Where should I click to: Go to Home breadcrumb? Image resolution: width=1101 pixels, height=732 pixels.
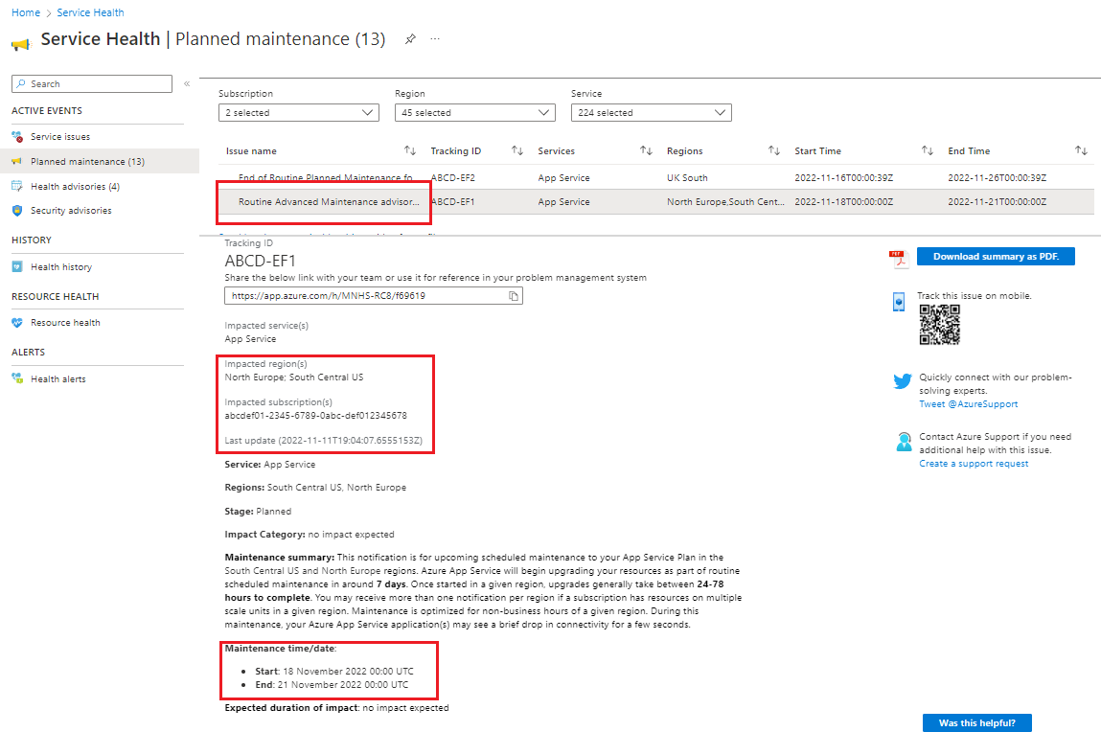coord(26,12)
